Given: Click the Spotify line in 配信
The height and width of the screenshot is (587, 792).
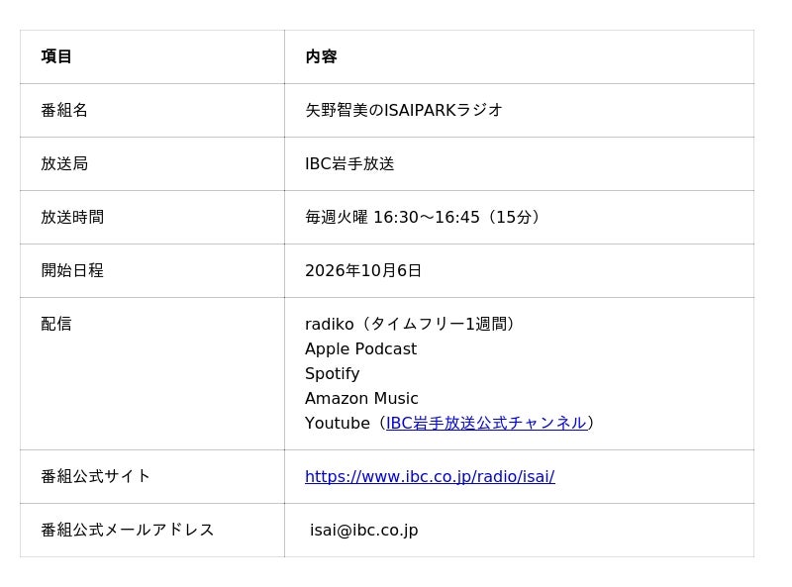Looking at the screenshot, I should 333,373.
